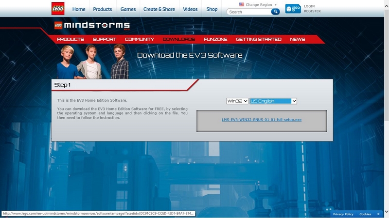
Task: Click the scrollbar down arrow
Action: (386, 212)
